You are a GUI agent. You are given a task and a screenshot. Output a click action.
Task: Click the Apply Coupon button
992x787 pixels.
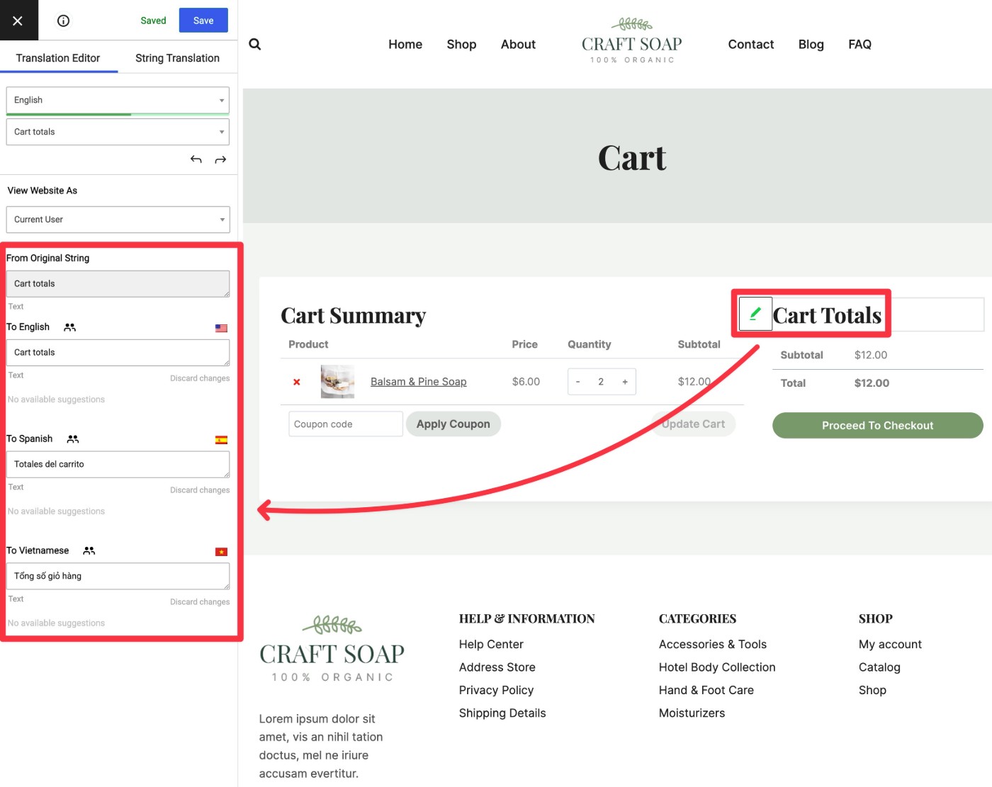coord(453,424)
